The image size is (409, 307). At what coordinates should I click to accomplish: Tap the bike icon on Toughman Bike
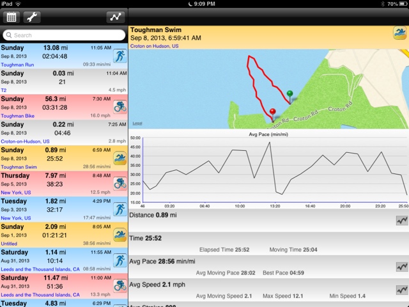[120, 107]
